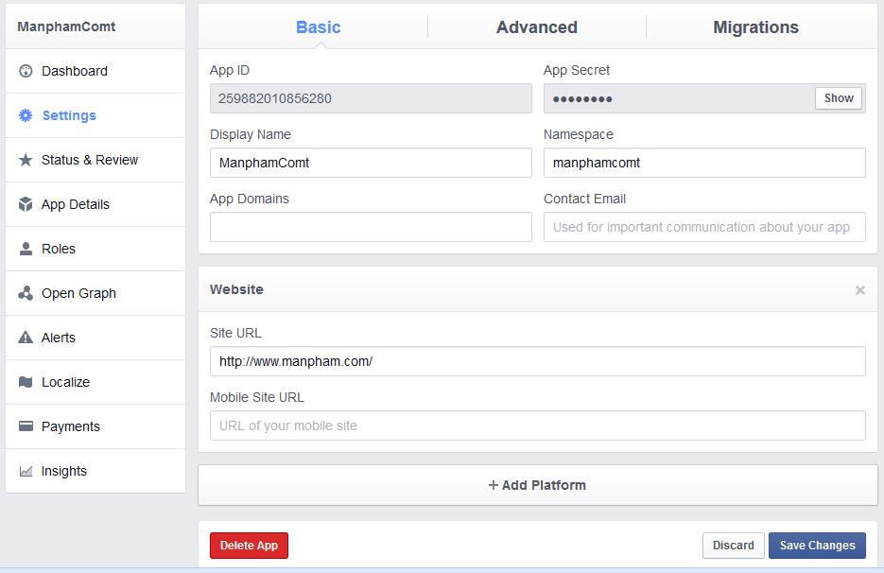
Task: Click the App Details box icon
Action: [26, 204]
